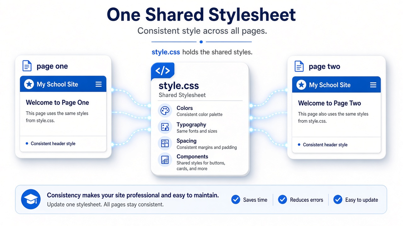Click the "Components" heading

(192, 157)
